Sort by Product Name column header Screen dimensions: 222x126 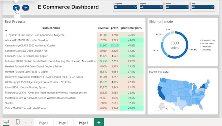tap(51, 28)
